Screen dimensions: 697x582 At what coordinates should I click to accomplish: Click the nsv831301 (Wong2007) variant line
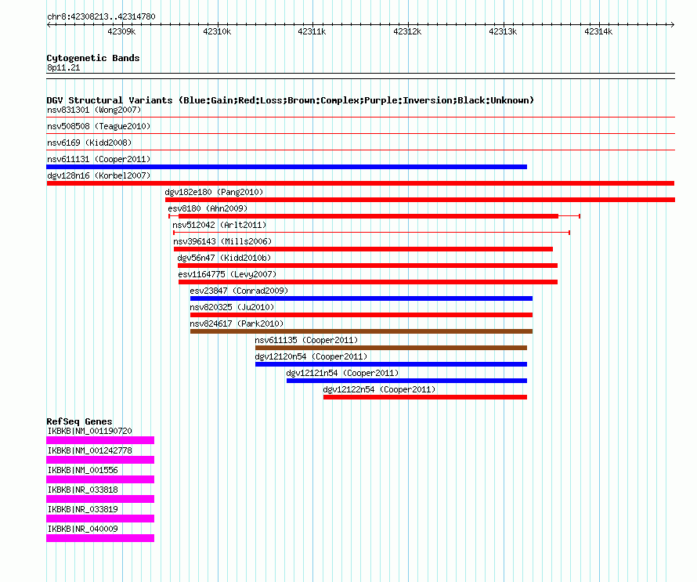tap(360, 117)
